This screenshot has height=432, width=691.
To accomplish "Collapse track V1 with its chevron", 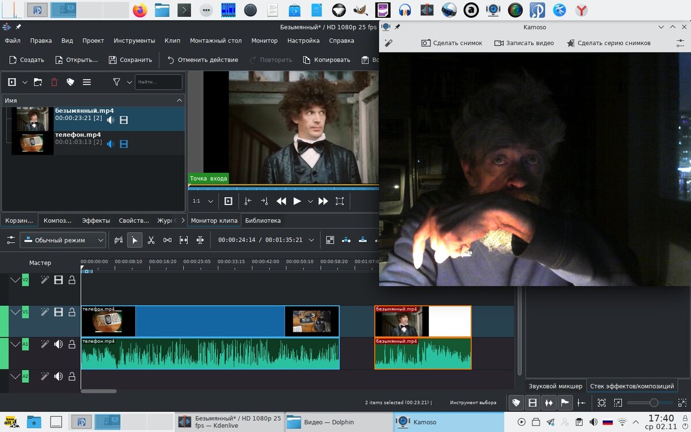I will click(16, 312).
